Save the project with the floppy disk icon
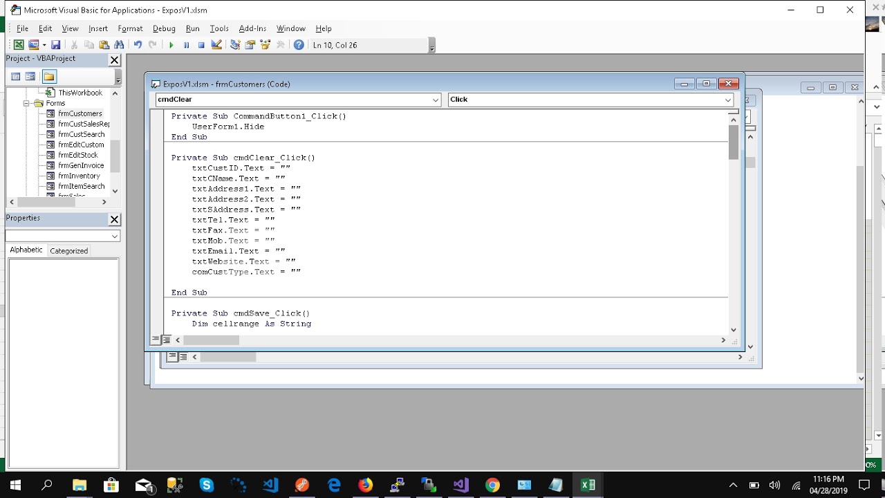Screen dimensions: 885x498 click(56, 45)
